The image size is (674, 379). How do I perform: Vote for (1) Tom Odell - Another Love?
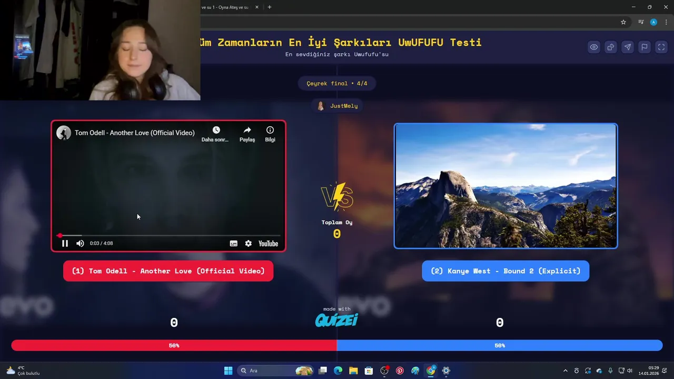[x=168, y=271]
